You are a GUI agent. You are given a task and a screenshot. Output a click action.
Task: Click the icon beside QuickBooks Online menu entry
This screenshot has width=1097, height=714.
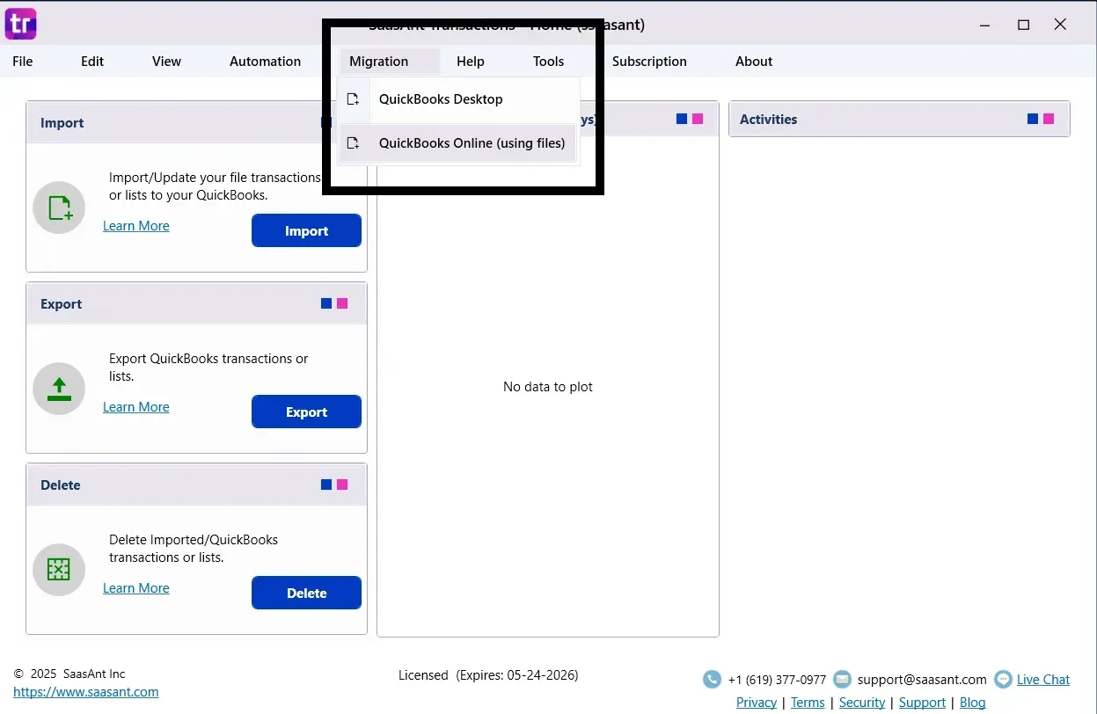coord(354,143)
